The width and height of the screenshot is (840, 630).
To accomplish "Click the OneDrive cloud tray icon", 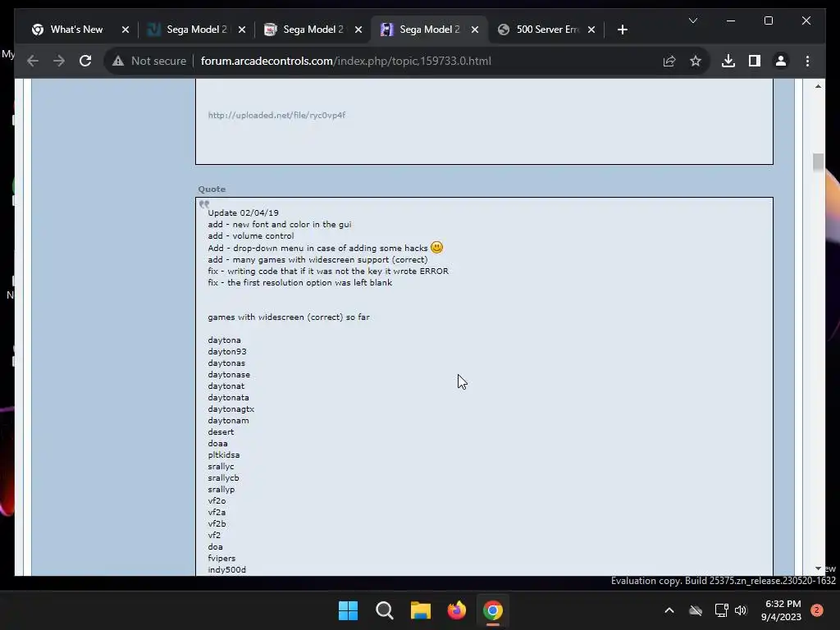I will pos(696,610).
